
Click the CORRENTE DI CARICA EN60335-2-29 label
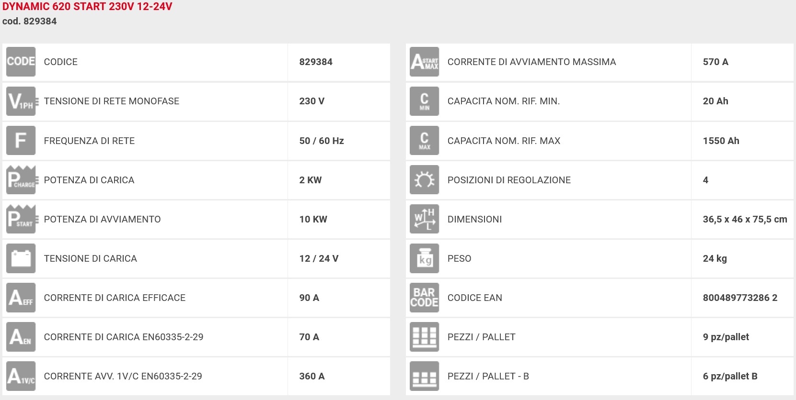[124, 337]
